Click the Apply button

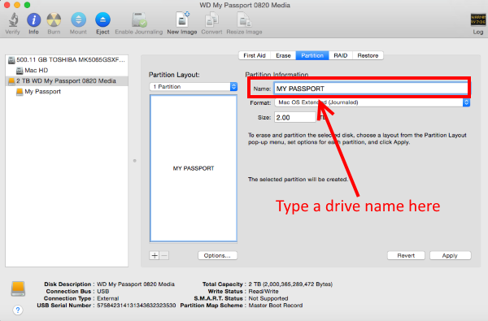point(450,256)
